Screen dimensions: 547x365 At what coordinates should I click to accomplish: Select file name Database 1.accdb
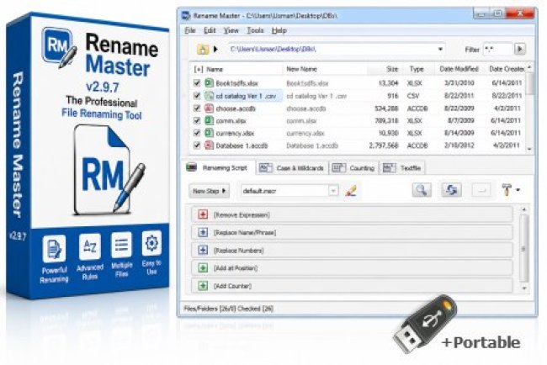click(x=242, y=145)
